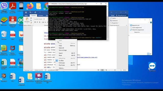
Task: Open the customize quick access toolbar dropdown
Action: pos(40,12)
